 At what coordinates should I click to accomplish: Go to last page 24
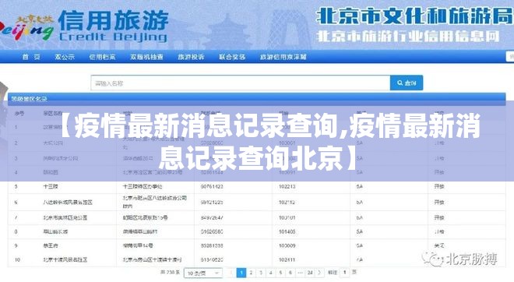coord(310,273)
